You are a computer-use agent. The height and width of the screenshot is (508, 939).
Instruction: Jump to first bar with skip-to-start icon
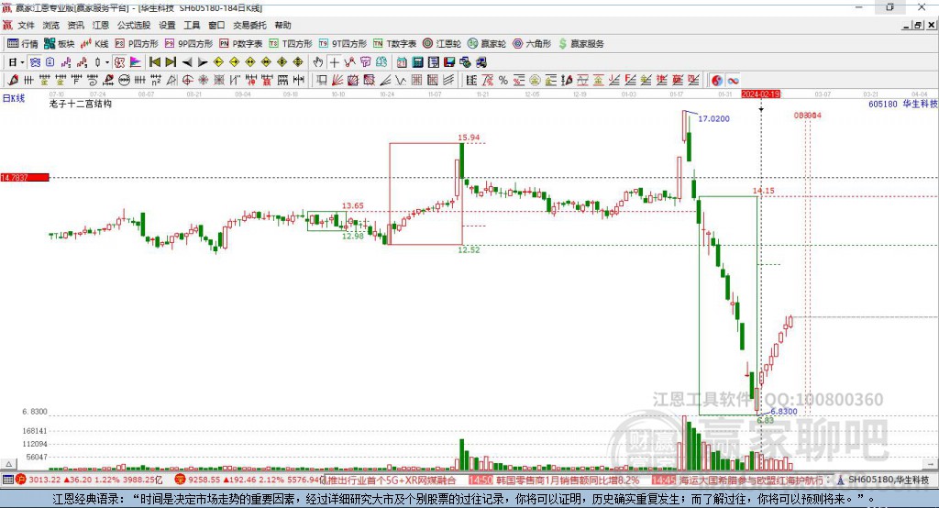(154, 62)
